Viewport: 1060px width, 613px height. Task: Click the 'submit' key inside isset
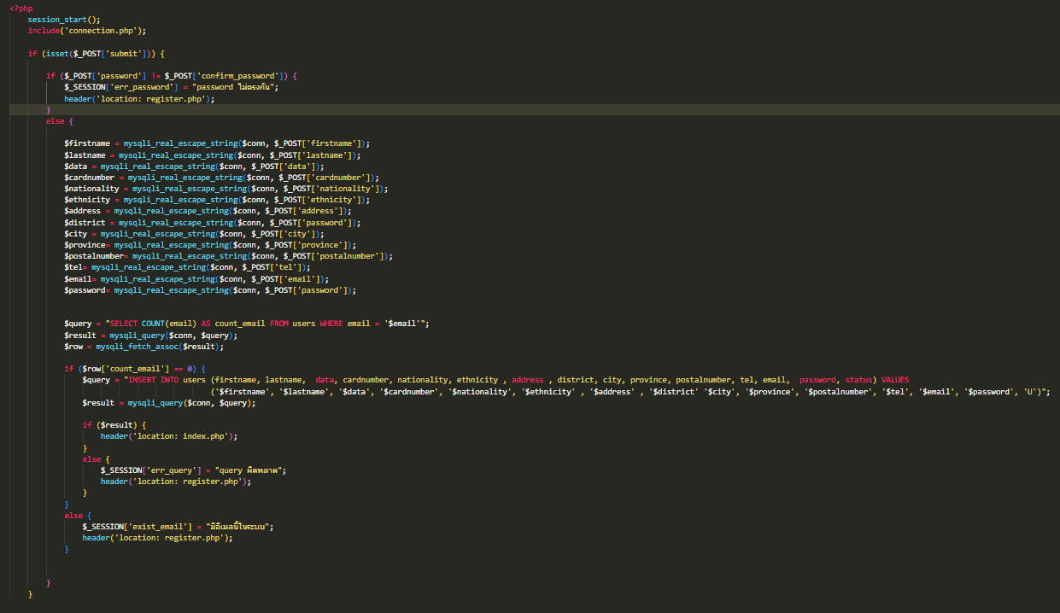click(x=124, y=53)
